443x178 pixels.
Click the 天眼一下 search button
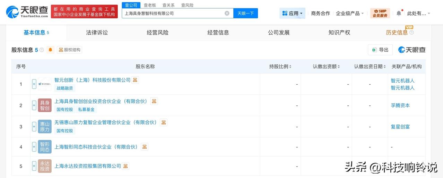[x=246, y=13]
